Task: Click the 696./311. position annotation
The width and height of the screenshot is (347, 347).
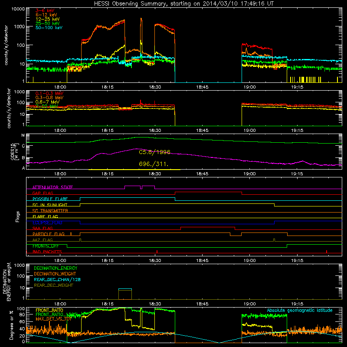Action: (x=154, y=164)
